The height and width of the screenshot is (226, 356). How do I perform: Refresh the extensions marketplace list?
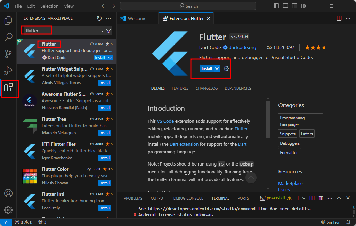tap(99, 18)
